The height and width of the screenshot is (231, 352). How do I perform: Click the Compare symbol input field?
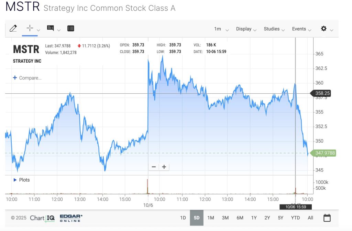(x=30, y=78)
